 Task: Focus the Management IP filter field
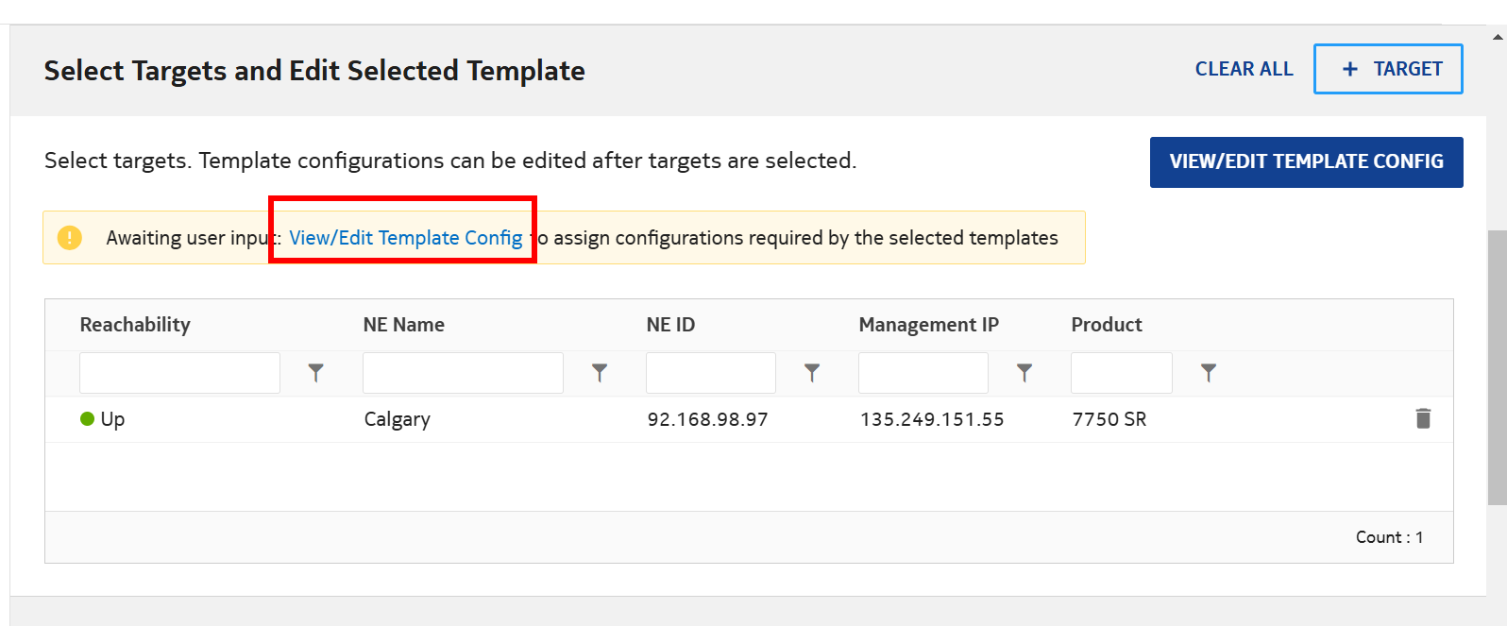pyautogui.click(x=923, y=373)
